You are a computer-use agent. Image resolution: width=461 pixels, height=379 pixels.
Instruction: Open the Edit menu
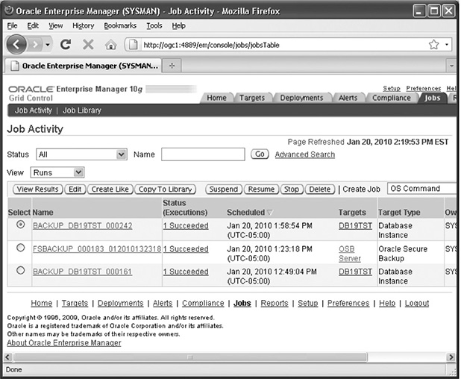pos(33,25)
